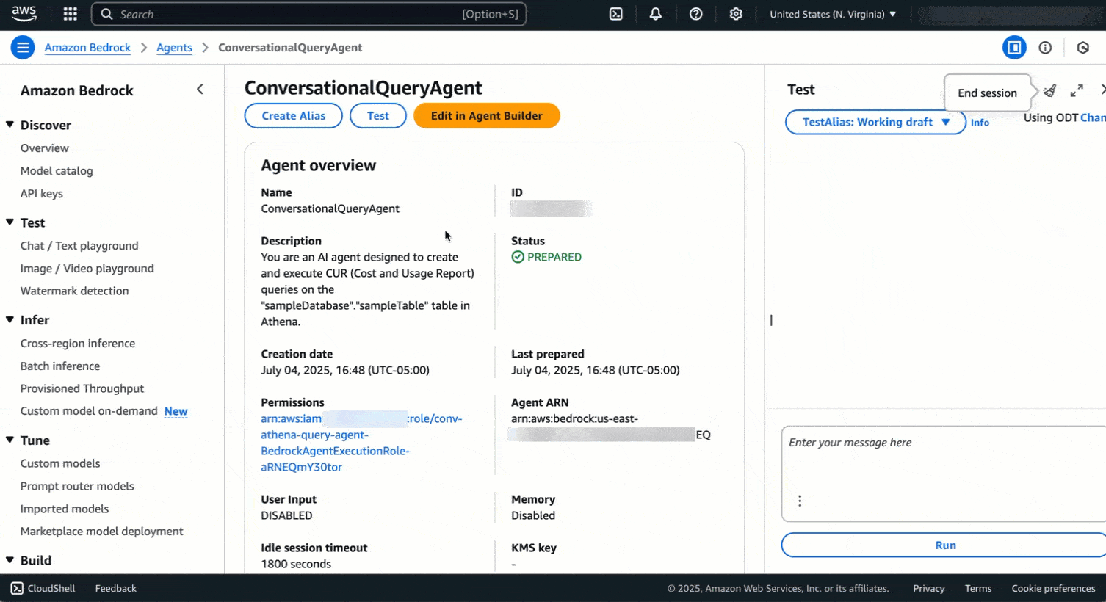Click the 'Enter your message here' field
Viewport: 1106px width, 602px height.
click(x=944, y=474)
